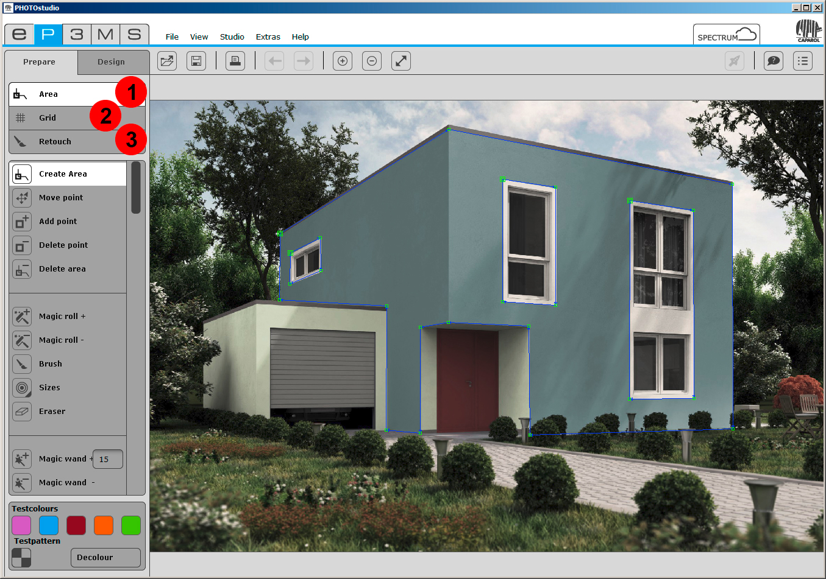Pick the green test colour swatch
Image resolution: width=826 pixels, height=579 pixels.
coord(131,525)
